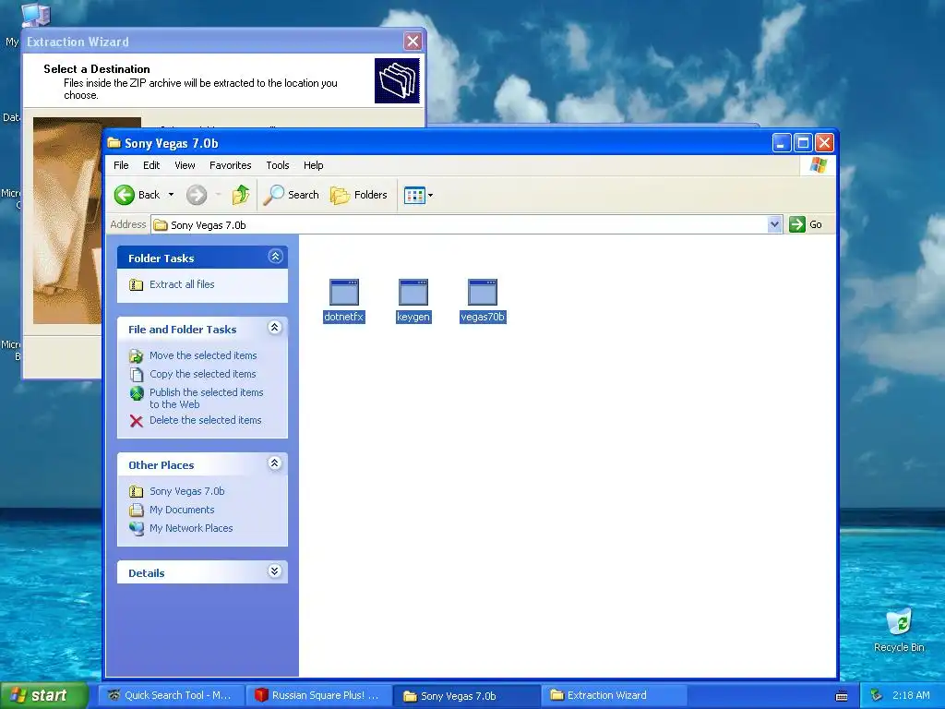
Task: Click Move the selected items
Action: pyautogui.click(x=203, y=355)
